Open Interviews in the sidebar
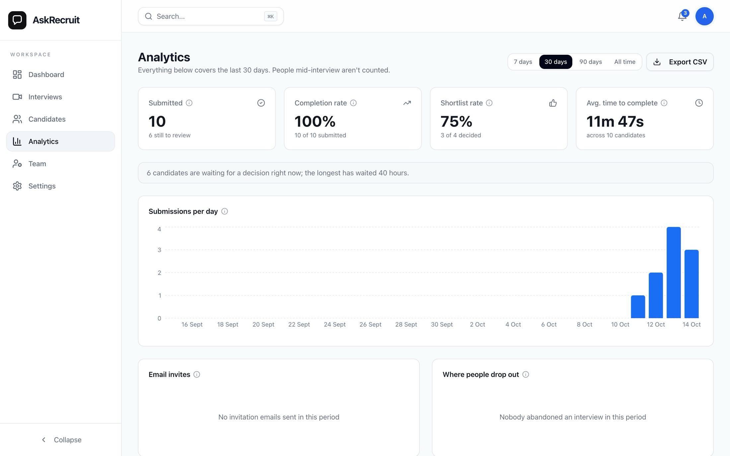This screenshot has height=456, width=730. [60, 97]
